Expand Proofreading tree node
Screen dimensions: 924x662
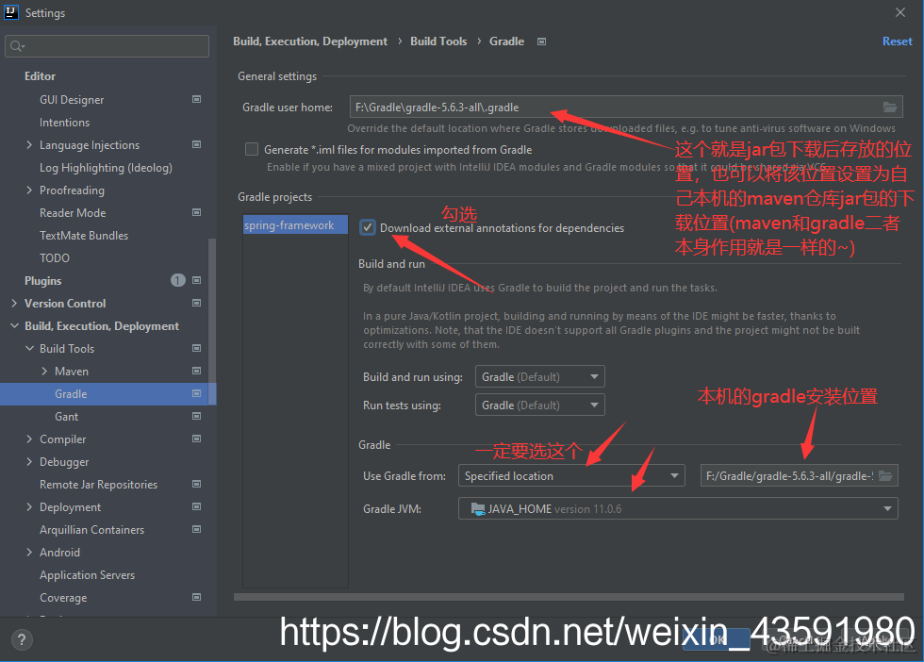tap(29, 190)
